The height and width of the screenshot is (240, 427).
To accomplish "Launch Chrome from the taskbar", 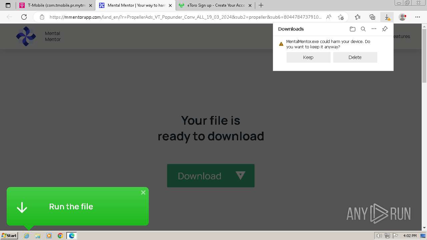I will pyautogui.click(x=60, y=236).
